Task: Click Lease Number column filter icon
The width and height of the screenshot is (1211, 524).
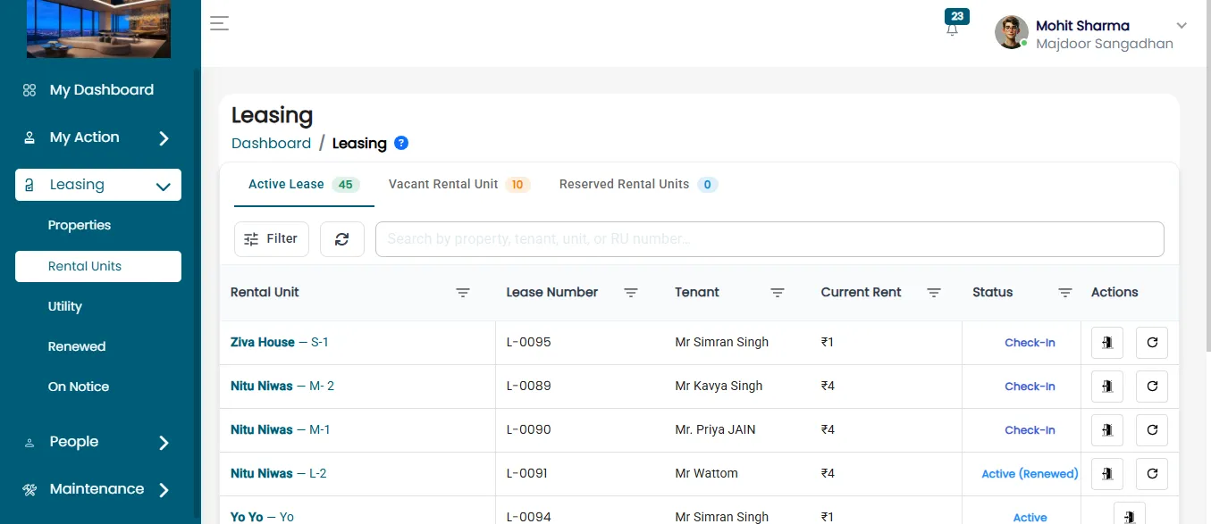Action: coord(631,293)
